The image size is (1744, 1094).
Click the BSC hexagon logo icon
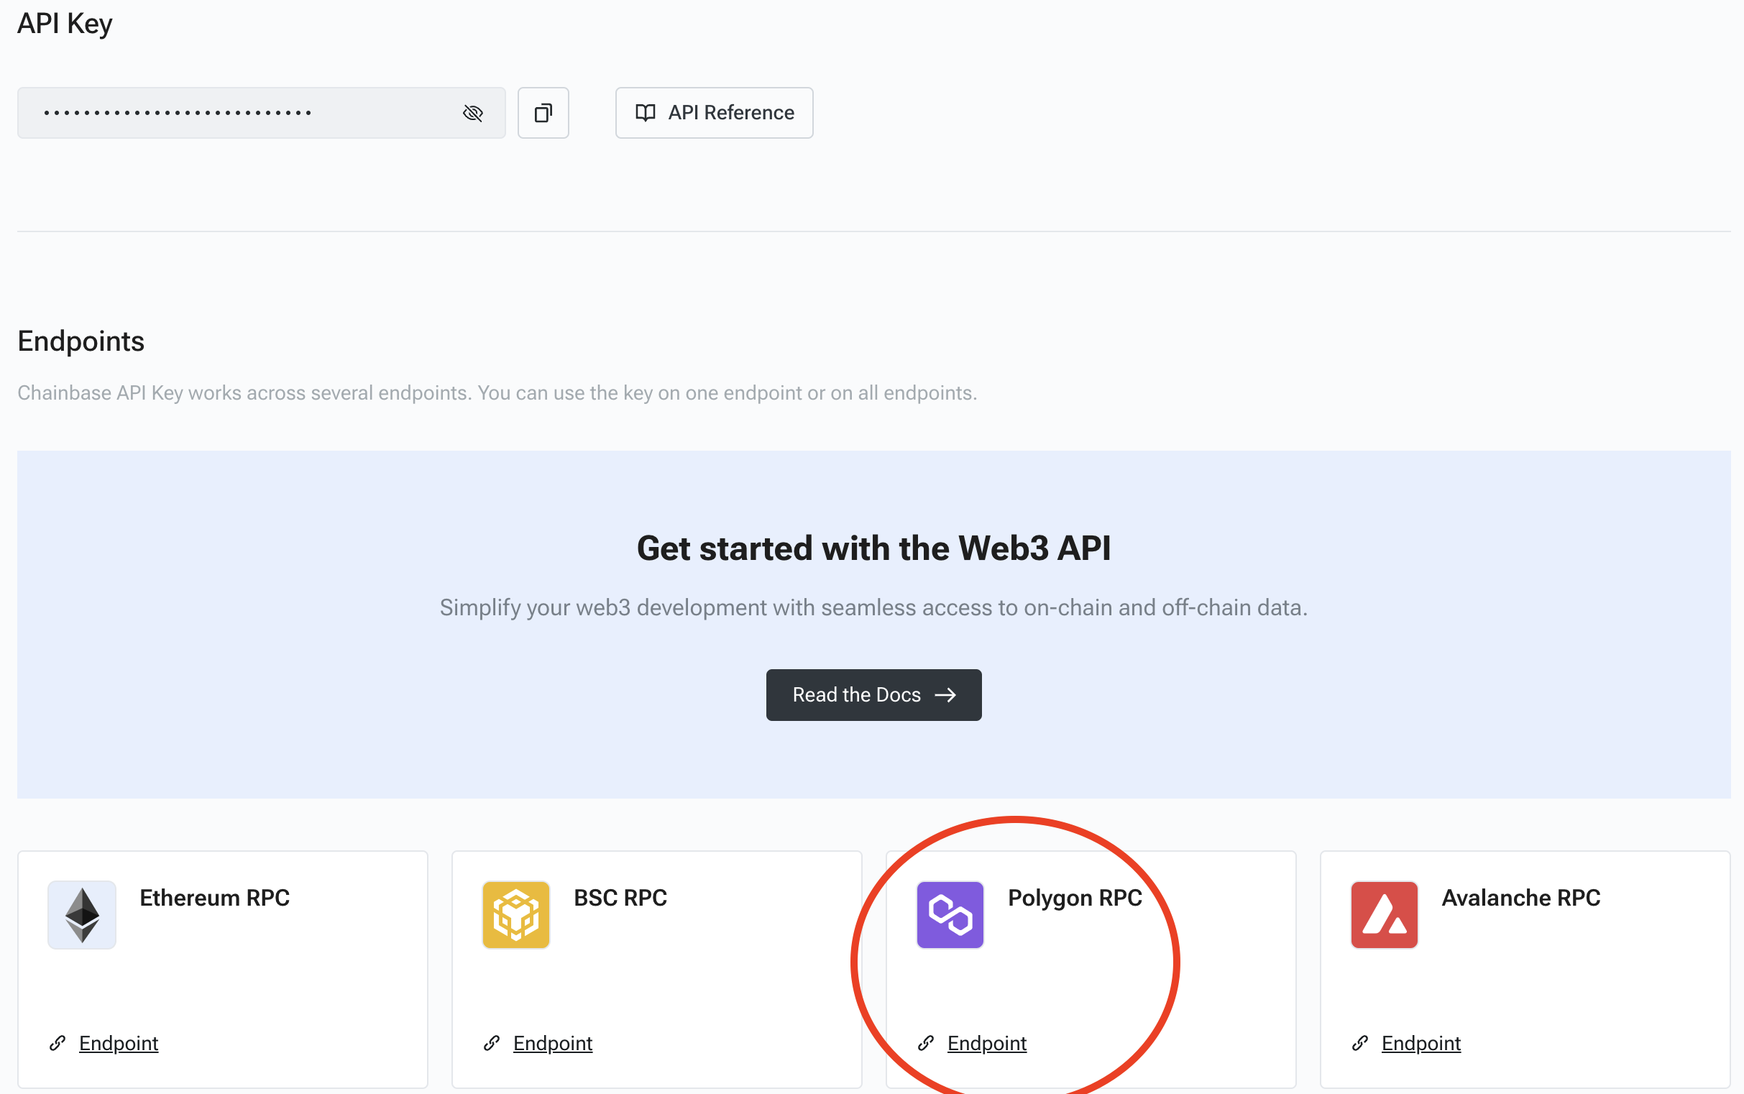515,914
